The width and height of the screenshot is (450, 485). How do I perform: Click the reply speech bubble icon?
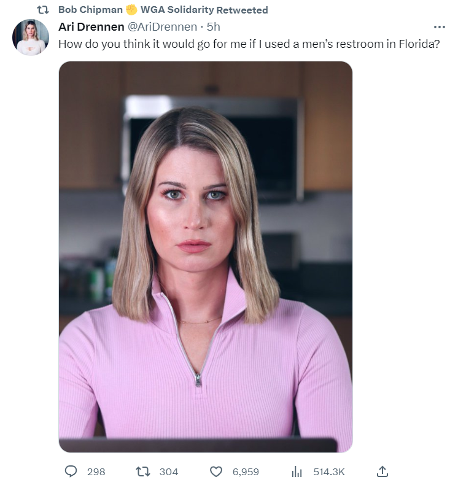pyautogui.click(x=71, y=471)
